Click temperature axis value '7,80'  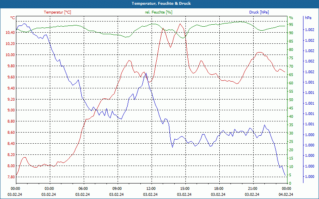pyautogui.click(x=11, y=177)
